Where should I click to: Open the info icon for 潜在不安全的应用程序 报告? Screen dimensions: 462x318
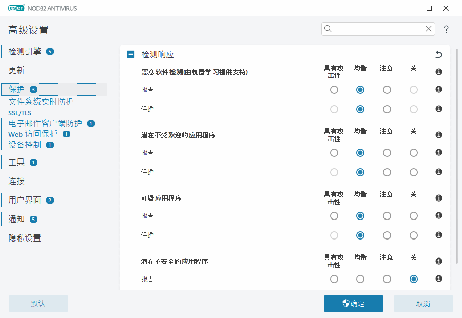tap(438, 279)
